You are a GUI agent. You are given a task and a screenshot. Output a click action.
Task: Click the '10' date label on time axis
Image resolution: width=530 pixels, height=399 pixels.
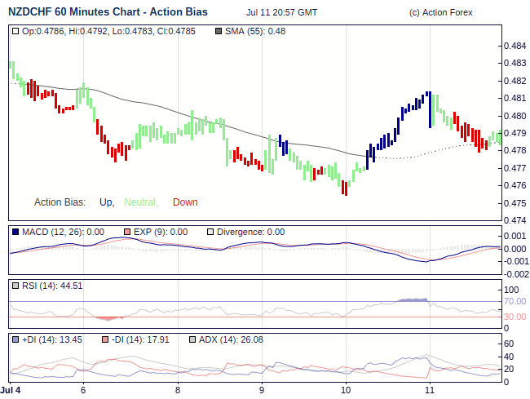[x=346, y=390]
